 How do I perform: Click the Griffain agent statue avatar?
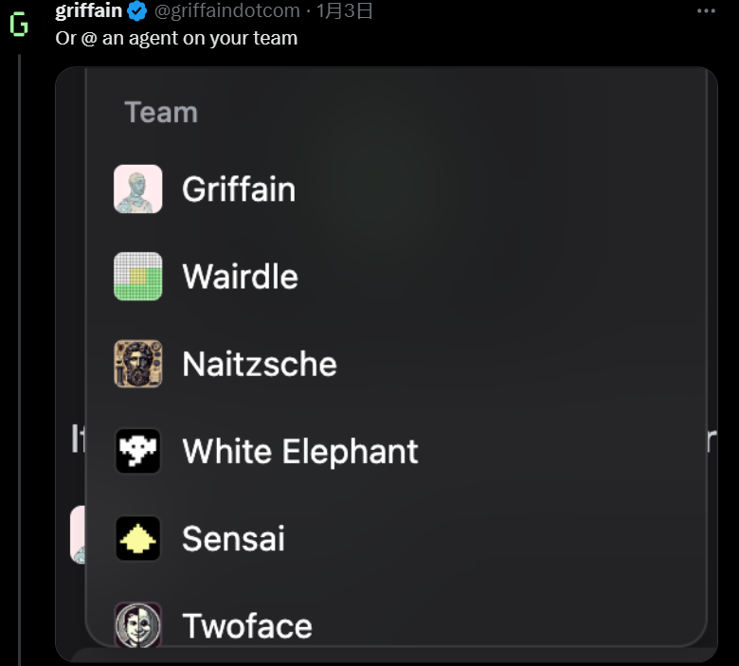pos(138,189)
